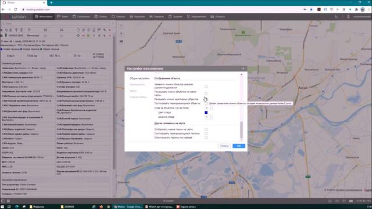372x209 pixels.
Task: Click red clear-all icon in monitoring header row
Action: pos(110,30)
